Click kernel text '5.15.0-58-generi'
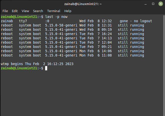 [61, 25]
